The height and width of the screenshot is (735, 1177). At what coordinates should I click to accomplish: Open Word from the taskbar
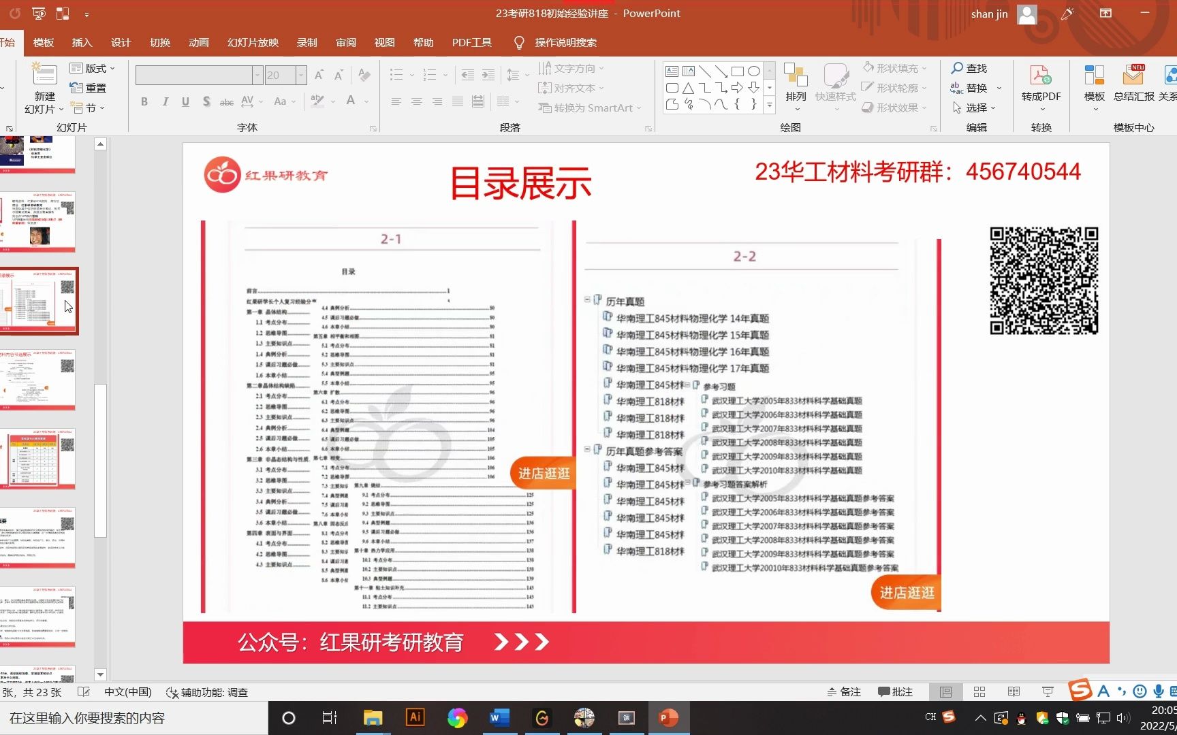pyautogui.click(x=499, y=718)
